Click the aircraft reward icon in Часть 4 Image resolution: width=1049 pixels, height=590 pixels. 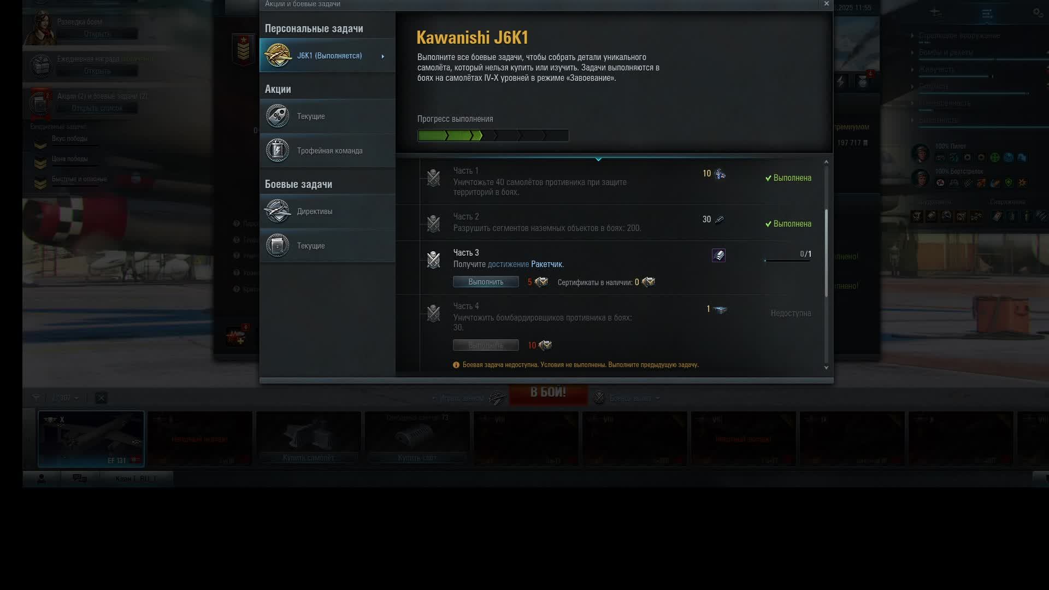tap(720, 310)
